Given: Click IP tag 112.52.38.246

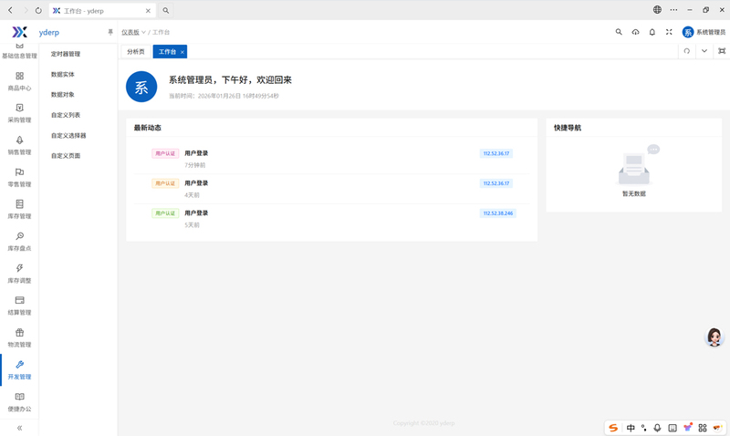Looking at the screenshot, I should 497,213.
